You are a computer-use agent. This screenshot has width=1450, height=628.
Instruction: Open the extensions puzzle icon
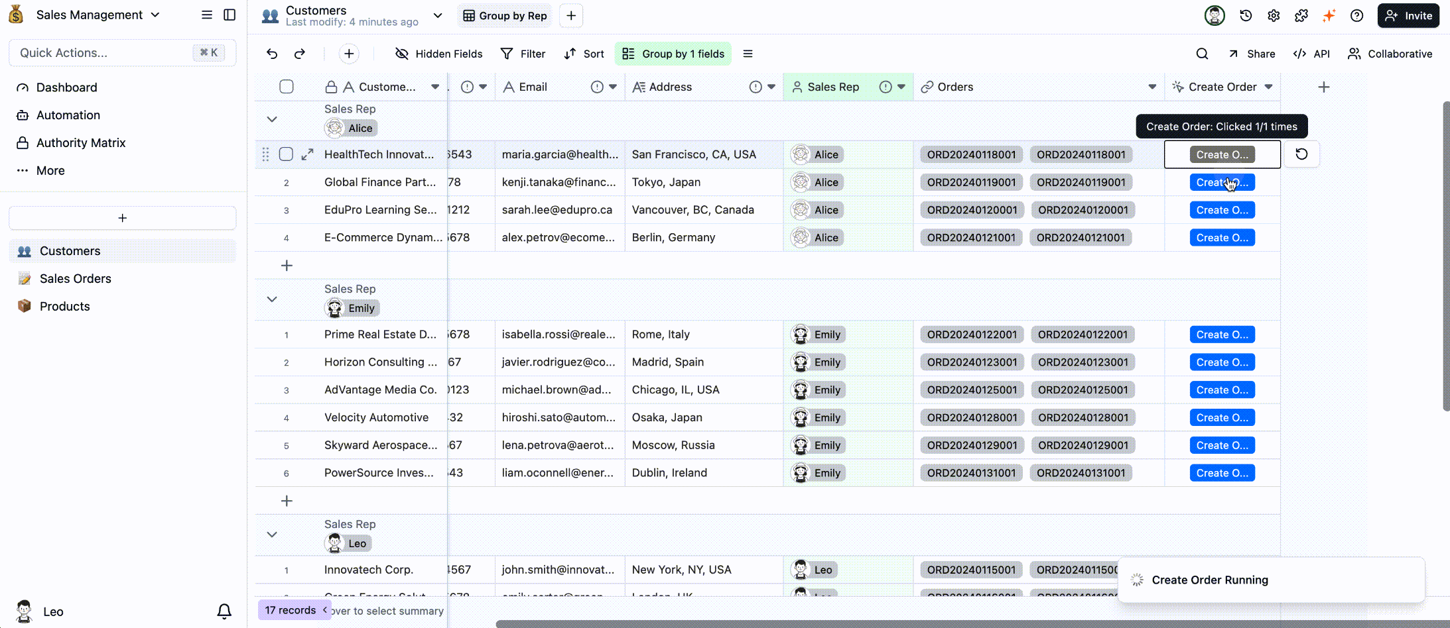[1301, 15]
